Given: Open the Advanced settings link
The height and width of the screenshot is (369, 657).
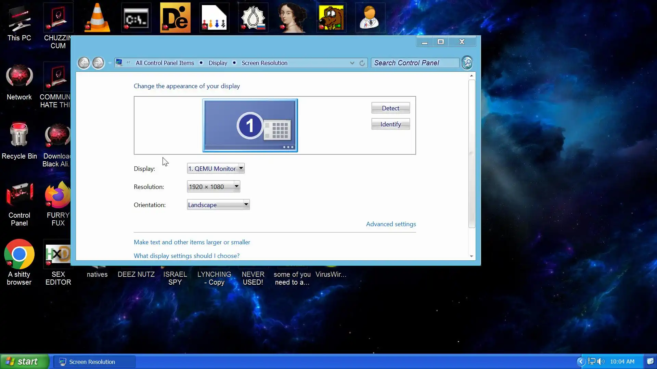Looking at the screenshot, I should (391, 224).
